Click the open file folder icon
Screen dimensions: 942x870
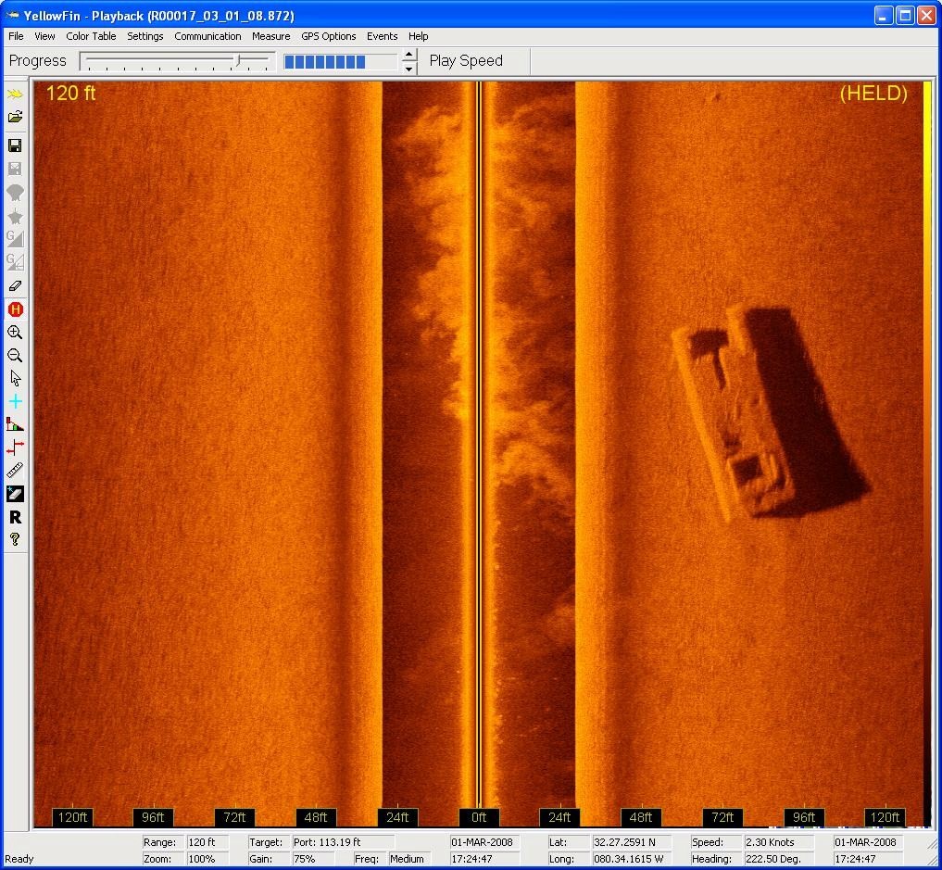pos(15,118)
